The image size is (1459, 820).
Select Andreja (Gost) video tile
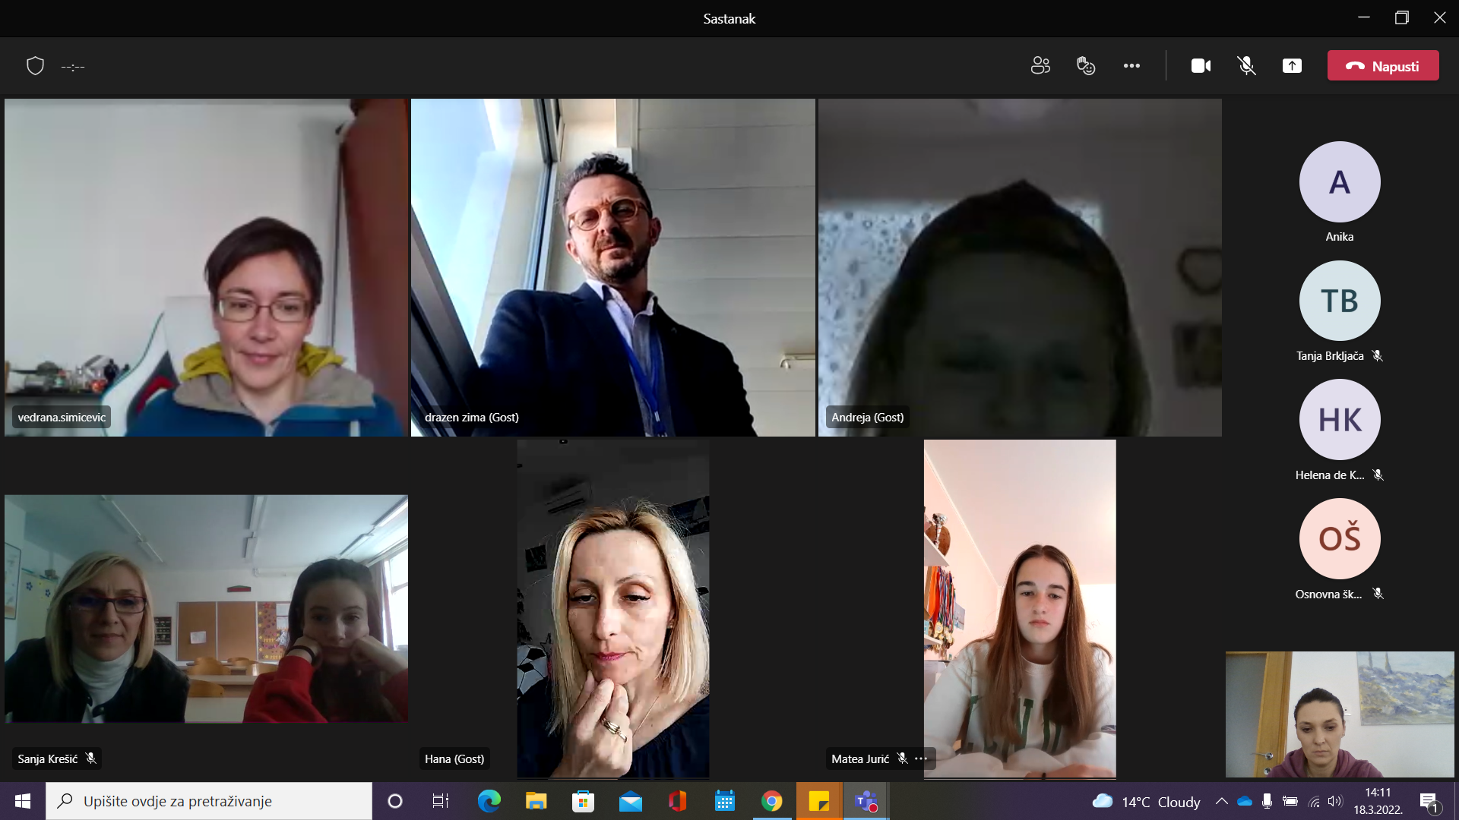pos(1020,267)
